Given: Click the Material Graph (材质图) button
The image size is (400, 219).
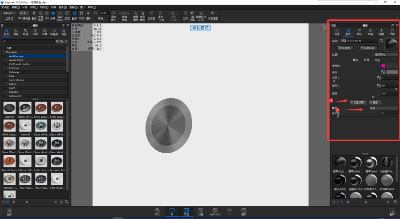Looking at the screenshot, I should 345,48.
